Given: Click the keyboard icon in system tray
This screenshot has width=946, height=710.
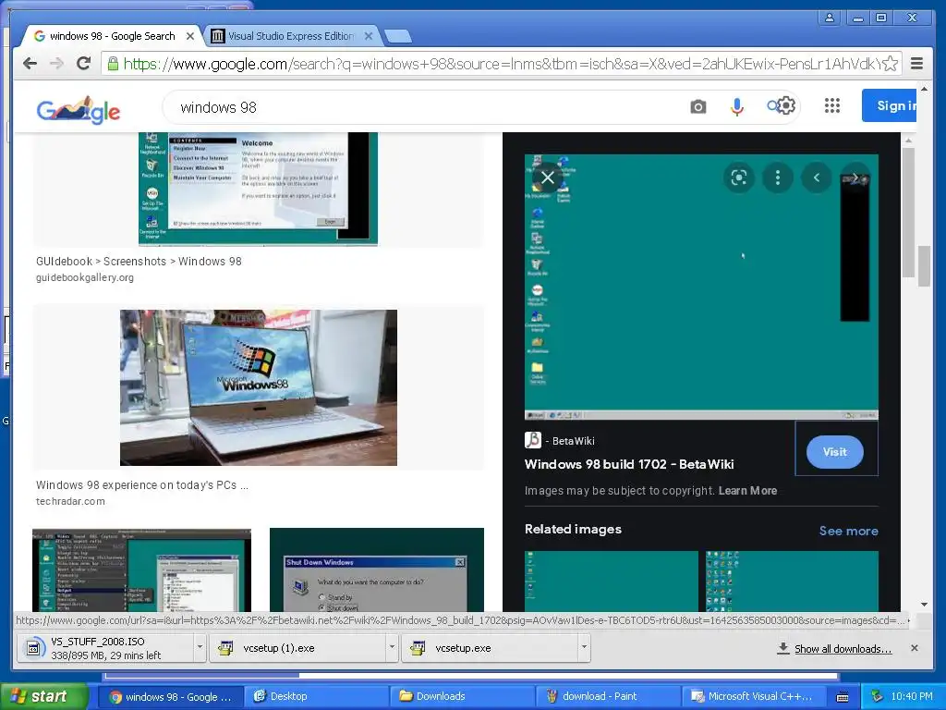Looking at the screenshot, I should [843, 697].
